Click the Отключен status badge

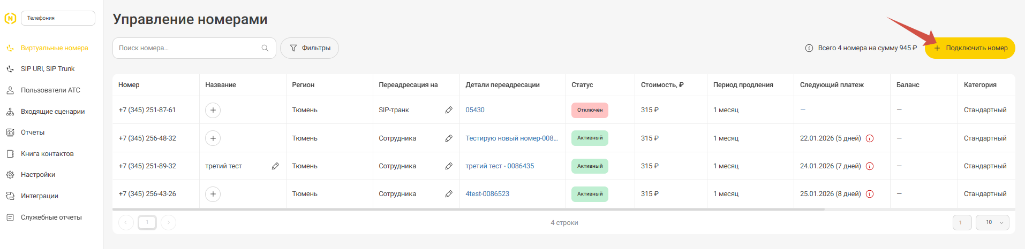[x=590, y=110]
